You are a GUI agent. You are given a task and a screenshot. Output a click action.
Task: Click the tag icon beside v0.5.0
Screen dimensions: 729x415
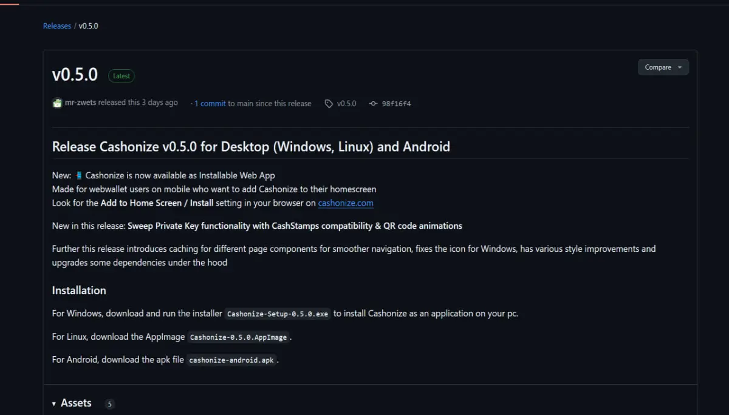329,104
